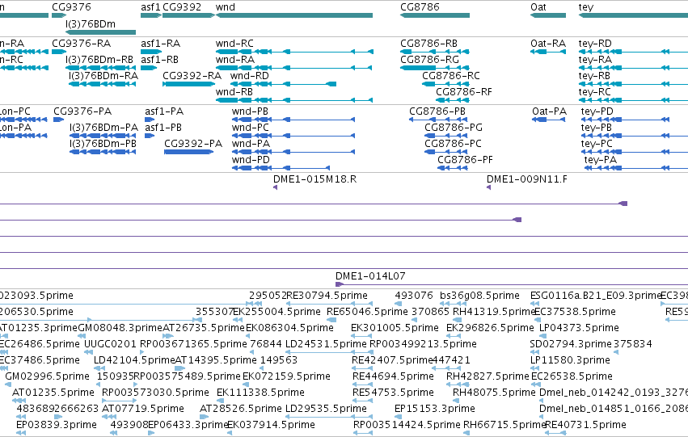Click protein CG8786-PF
Viewport: 688px width, 437px height.
[x=453, y=168]
